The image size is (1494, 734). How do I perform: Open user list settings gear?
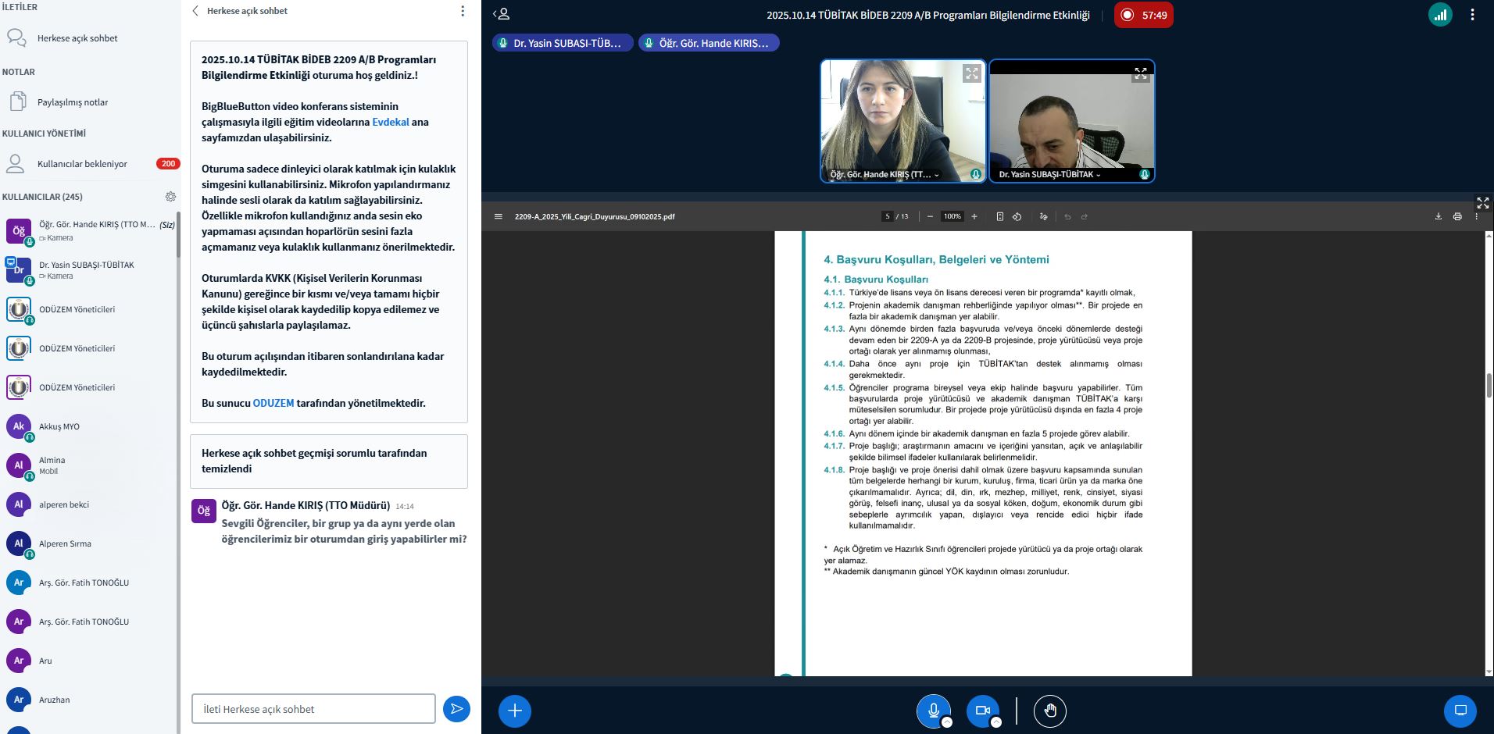point(170,197)
